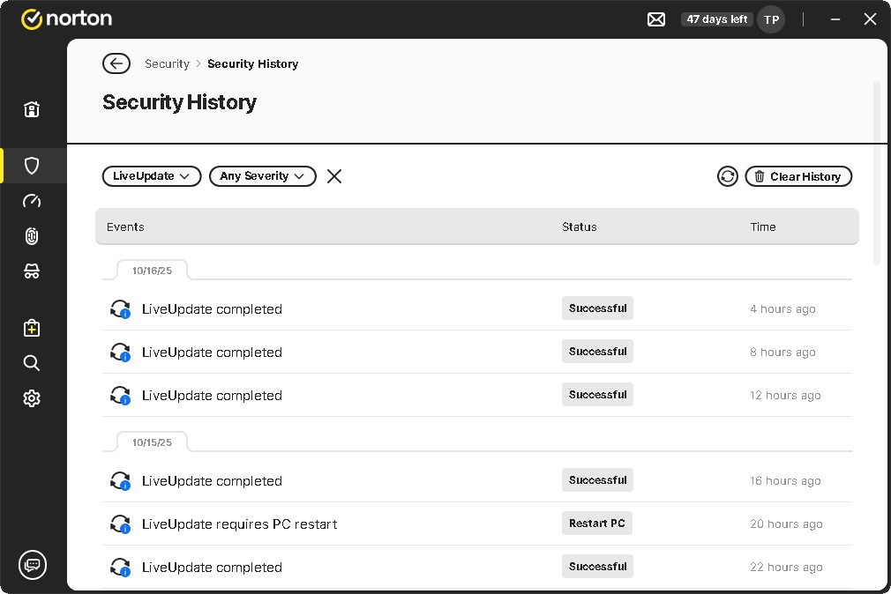Image resolution: width=891 pixels, height=594 pixels.
Task: Open the Home dashboard sidebar icon
Action: pos(32,109)
